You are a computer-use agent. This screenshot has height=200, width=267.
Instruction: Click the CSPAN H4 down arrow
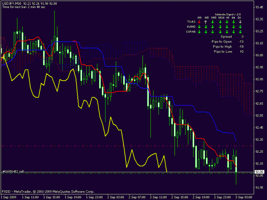(234, 32)
